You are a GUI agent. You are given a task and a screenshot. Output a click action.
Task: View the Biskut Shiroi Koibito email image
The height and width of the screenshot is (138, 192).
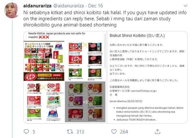[x=147, y=77]
